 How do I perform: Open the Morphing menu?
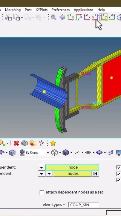[13, 10]
